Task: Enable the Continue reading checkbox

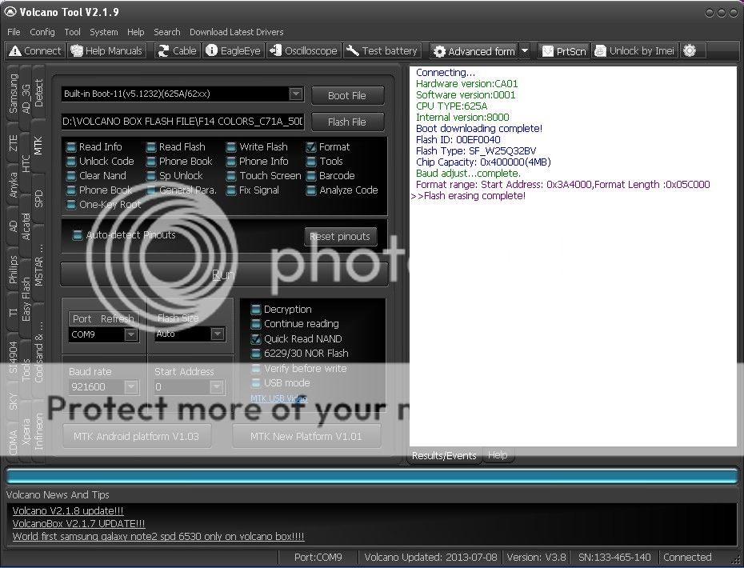Action: [256, 324]
